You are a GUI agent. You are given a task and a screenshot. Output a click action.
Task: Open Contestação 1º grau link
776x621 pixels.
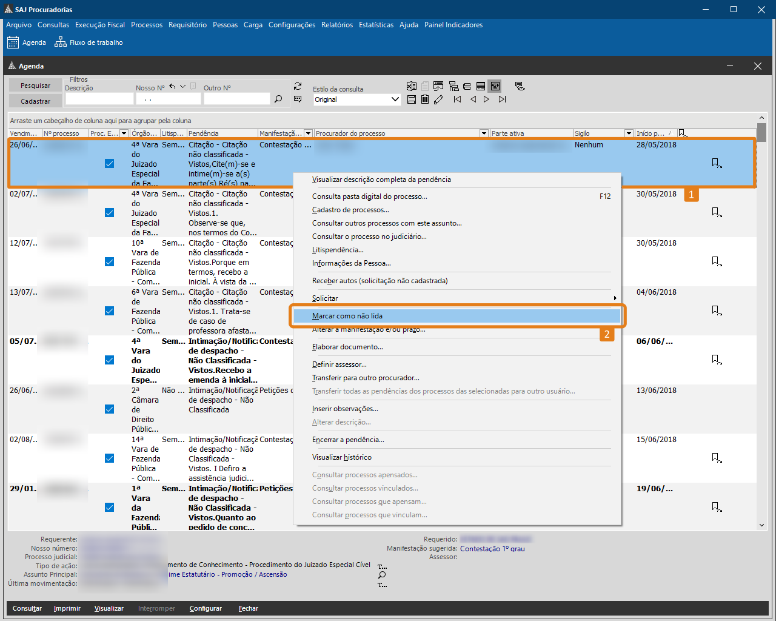click(x=492, y=549)
